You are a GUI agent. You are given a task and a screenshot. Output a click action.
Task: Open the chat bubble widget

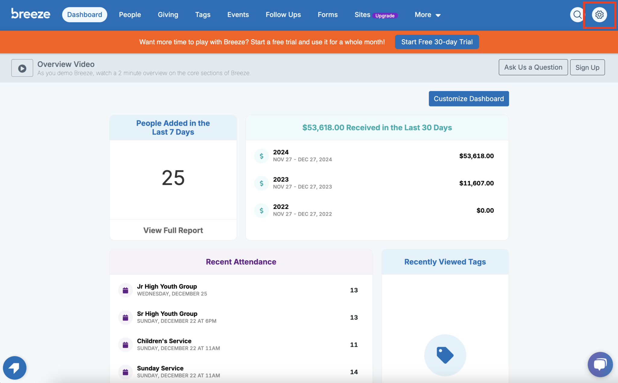[x=600, y=364]
